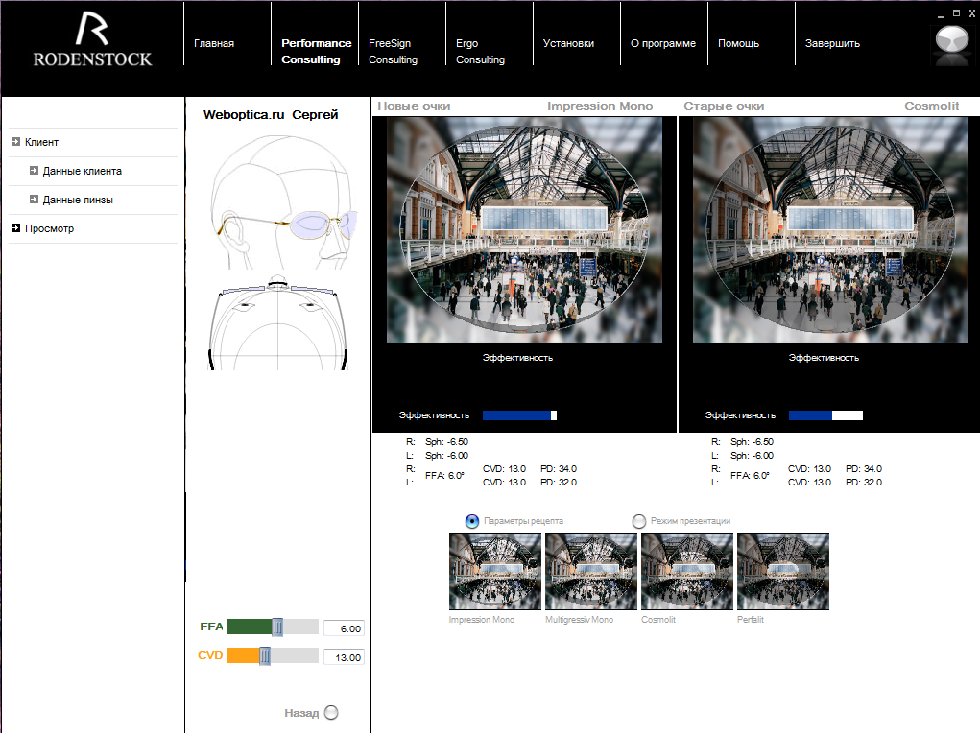Click the CVD value field 13.00

[x=344, y=657]
